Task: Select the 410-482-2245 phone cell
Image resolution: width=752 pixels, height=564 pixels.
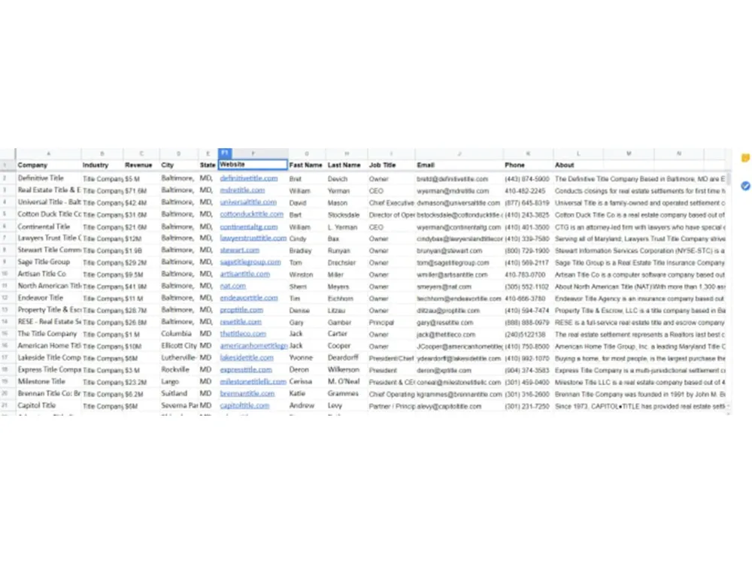Action: tap(528, 191)
